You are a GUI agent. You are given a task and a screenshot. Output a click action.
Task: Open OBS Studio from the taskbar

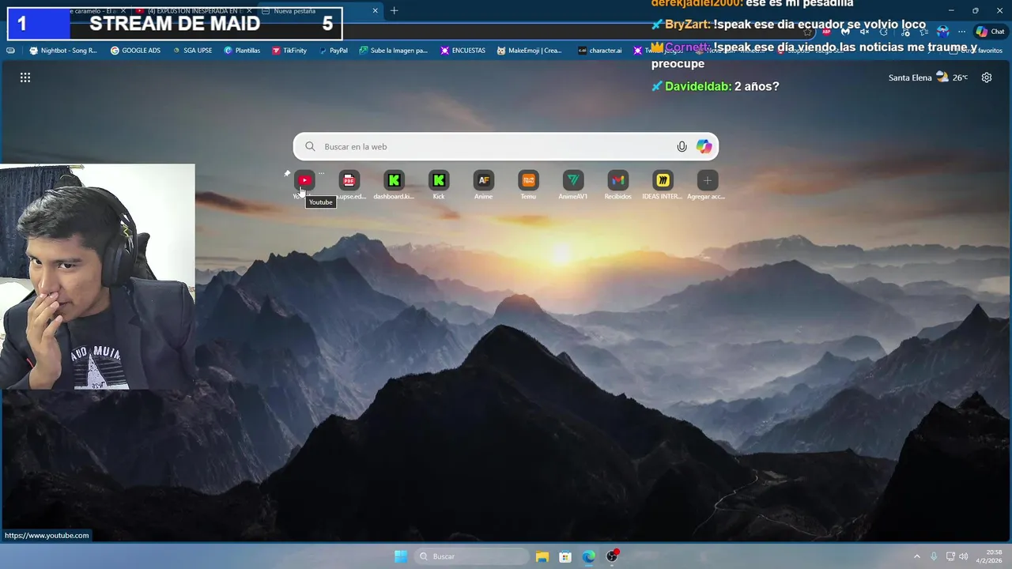(x=612, y=556)
